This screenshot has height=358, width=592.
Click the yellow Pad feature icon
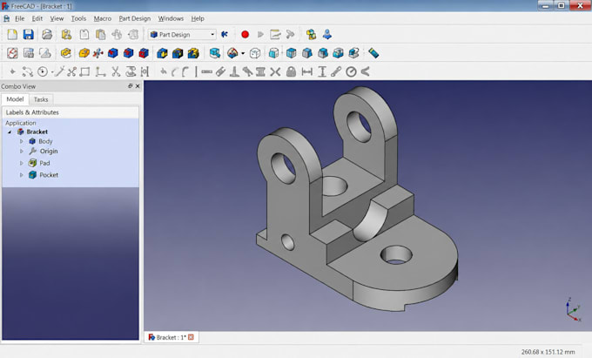(x=84, y=53)
